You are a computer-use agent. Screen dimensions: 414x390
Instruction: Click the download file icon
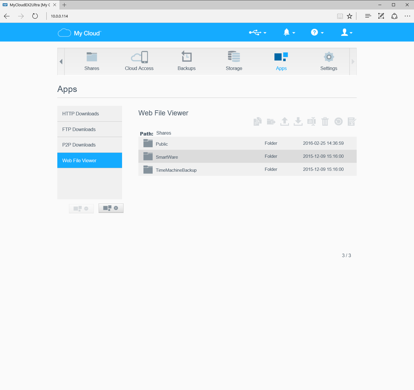tap(298, 121)
